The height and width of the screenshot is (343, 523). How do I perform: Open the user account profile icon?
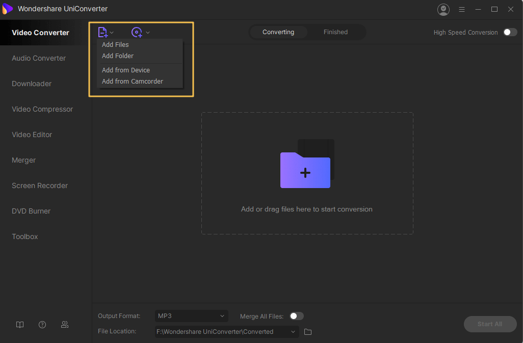[x=443, y=9]
